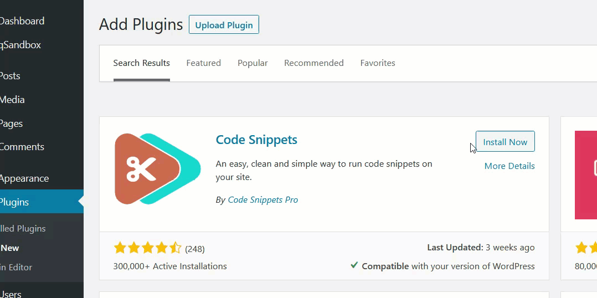Screen dimensions: 597x298
Task: Go to the Recommended tab
Action: coord(313,63)
